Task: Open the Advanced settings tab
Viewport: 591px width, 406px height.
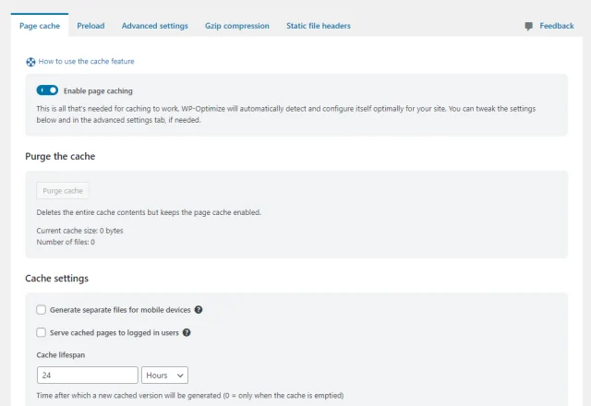Action: click(x=154, y=26)
